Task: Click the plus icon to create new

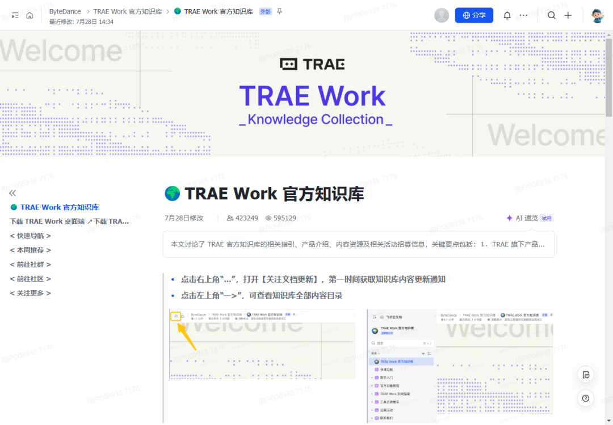Action: click(568, 15)
